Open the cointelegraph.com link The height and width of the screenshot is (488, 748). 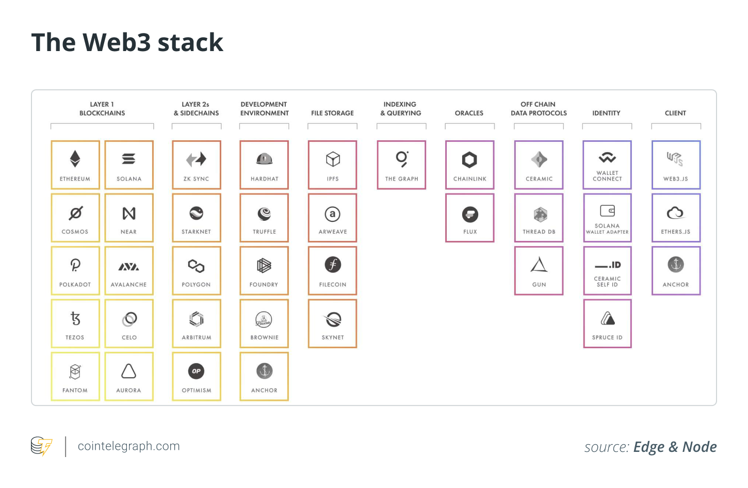[x=128, y=446]
